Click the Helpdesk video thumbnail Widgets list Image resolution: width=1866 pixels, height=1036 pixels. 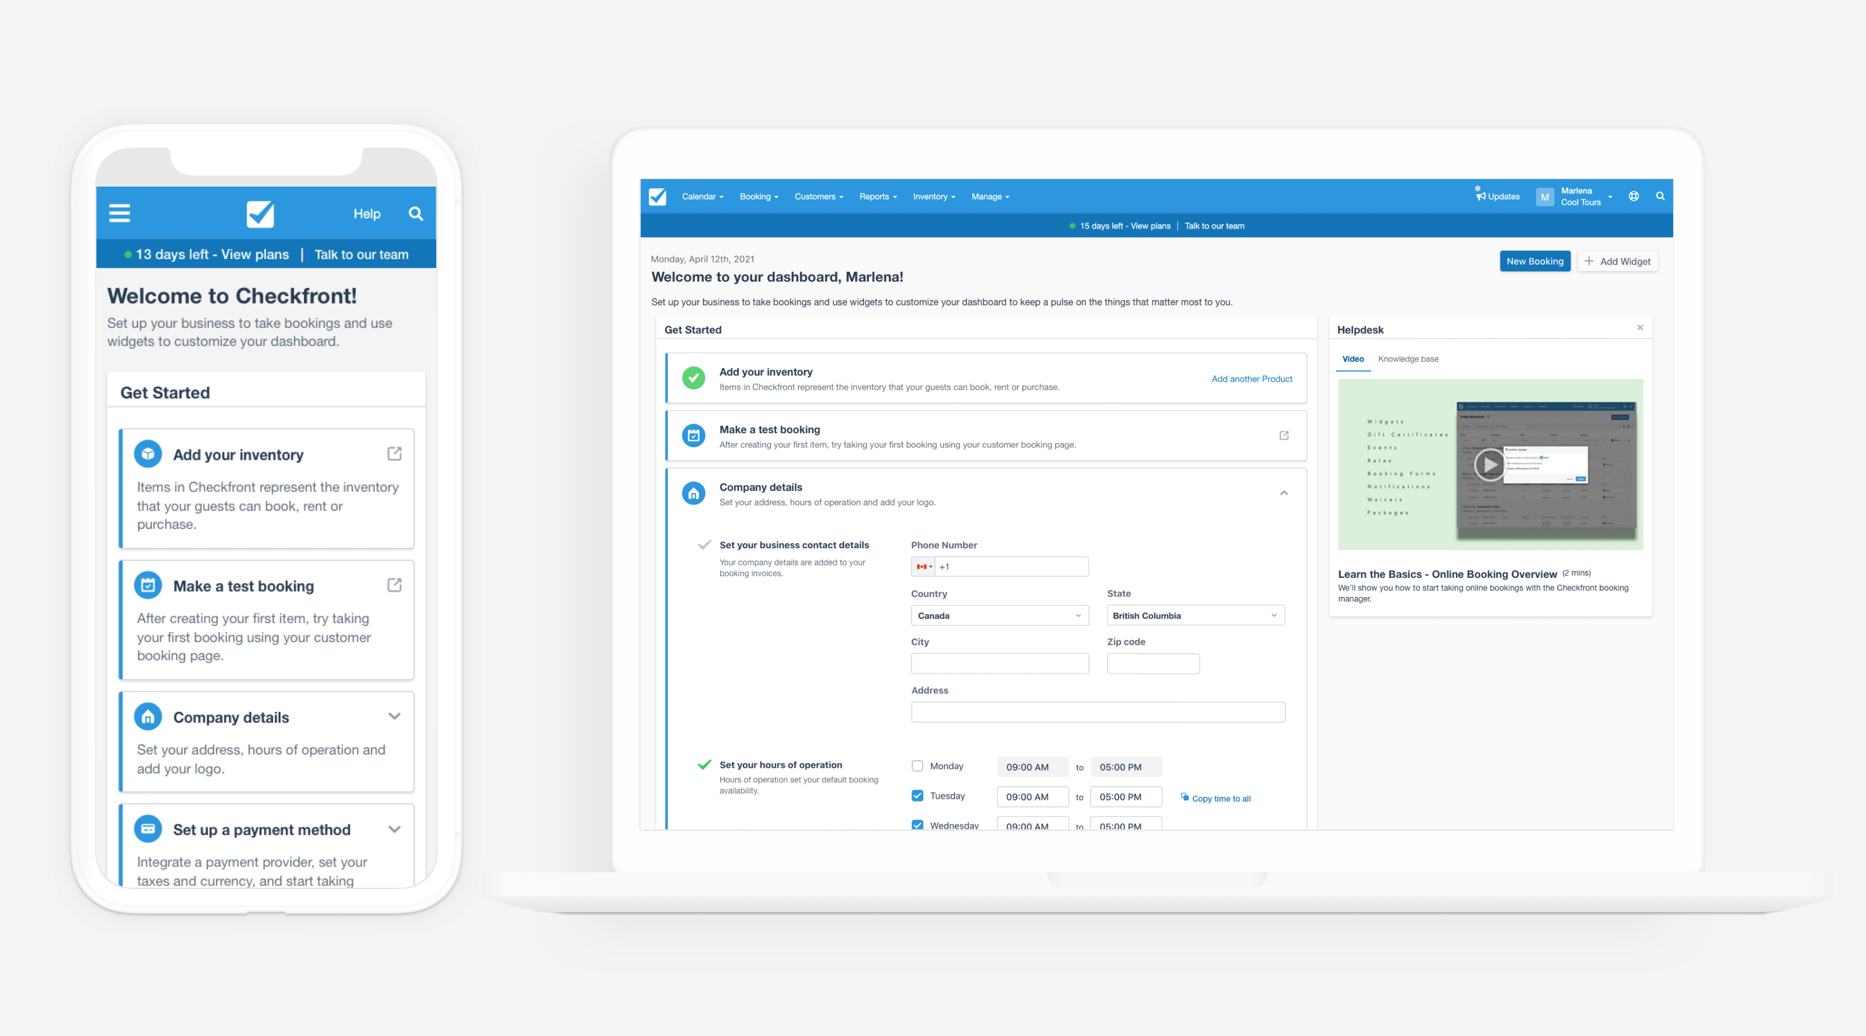pyautogui.click(x=1407, y=466)
